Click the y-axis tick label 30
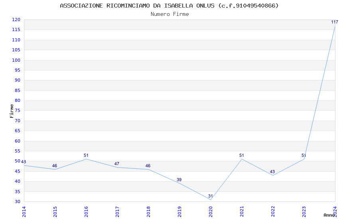Screen dimensions: 339x219 [x=18, y=202]
